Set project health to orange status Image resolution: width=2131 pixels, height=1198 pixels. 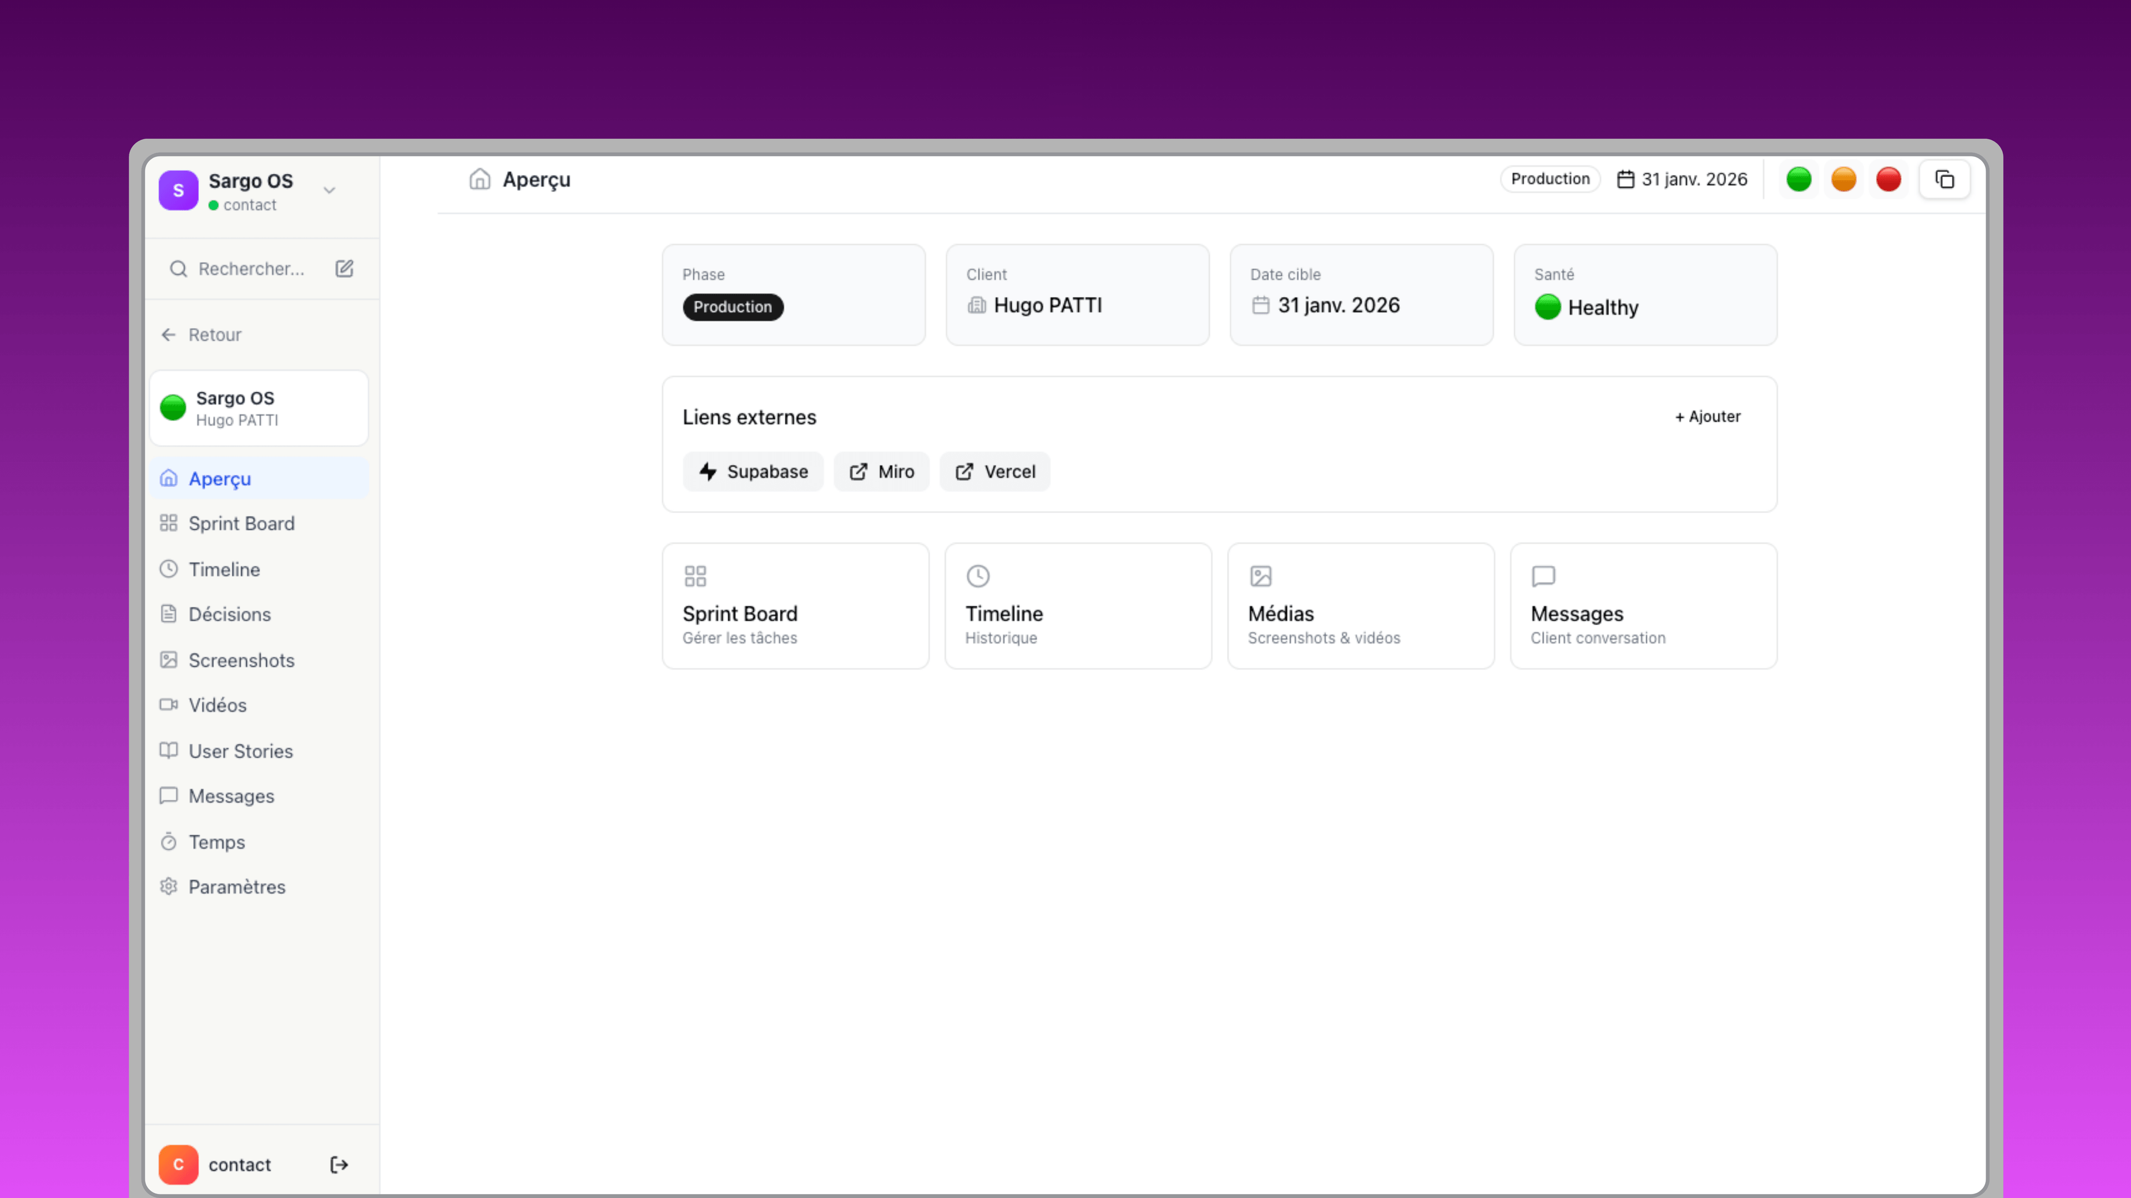pyautogui.click(x=1844, y=179)
